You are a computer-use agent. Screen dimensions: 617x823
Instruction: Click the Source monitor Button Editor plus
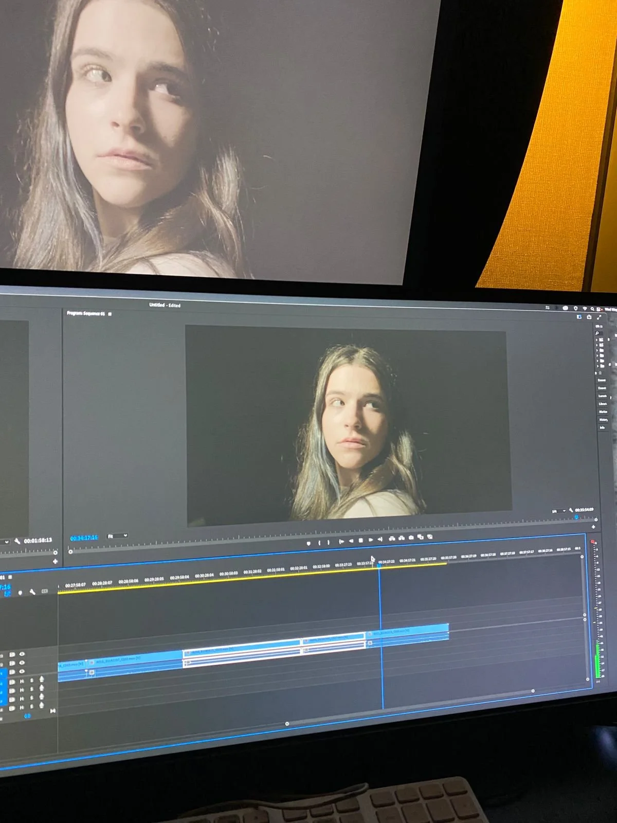(x=55, y=561)
